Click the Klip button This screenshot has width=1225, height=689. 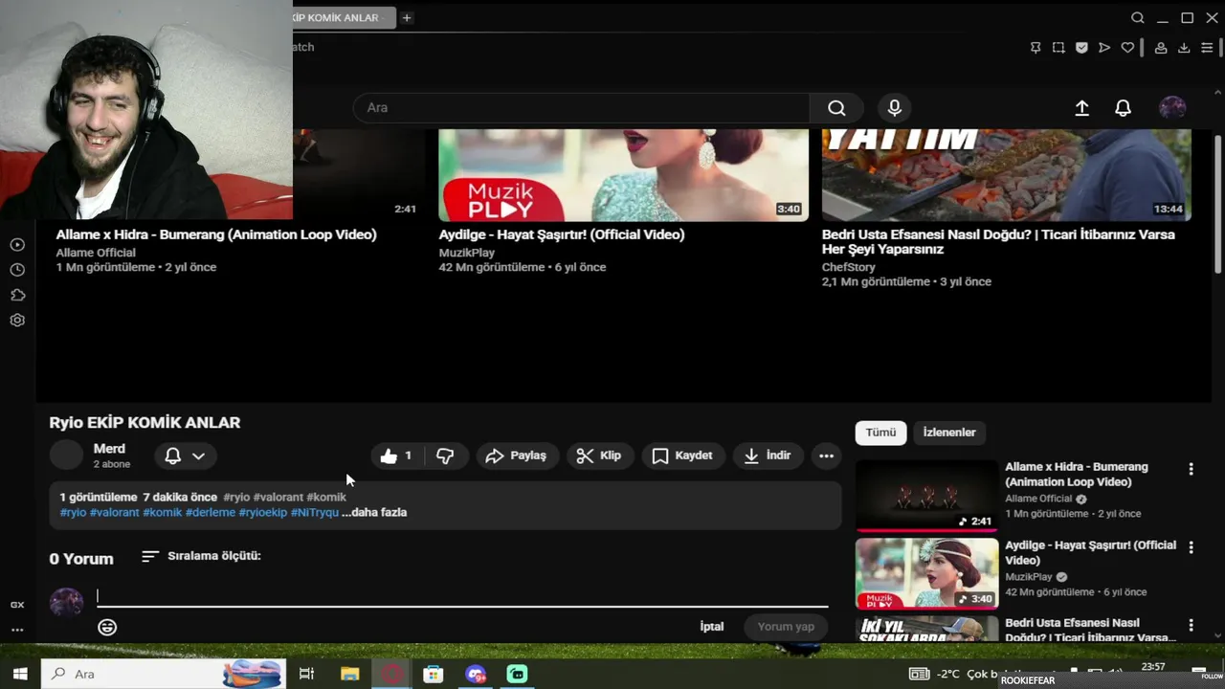click(x=599, y=456)
